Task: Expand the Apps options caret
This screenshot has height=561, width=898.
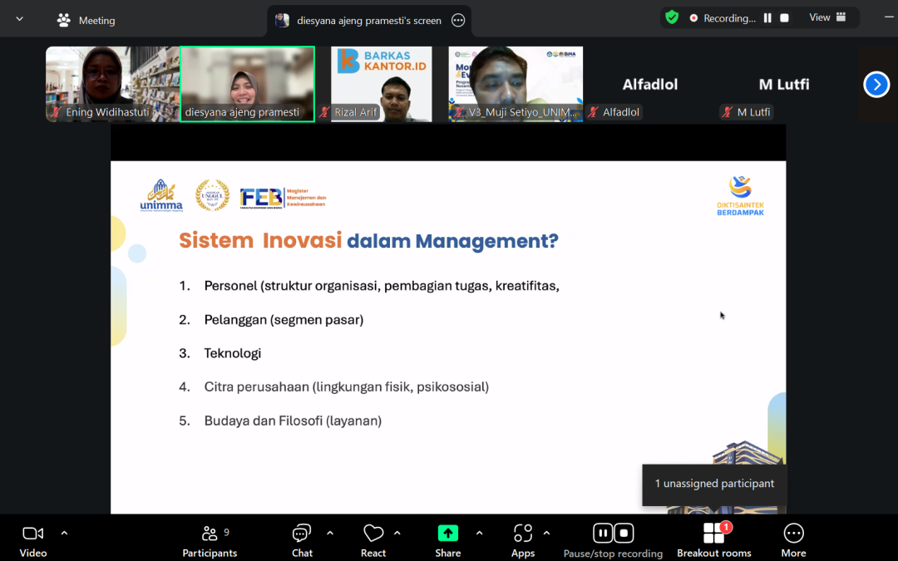Action: point(546,533)
